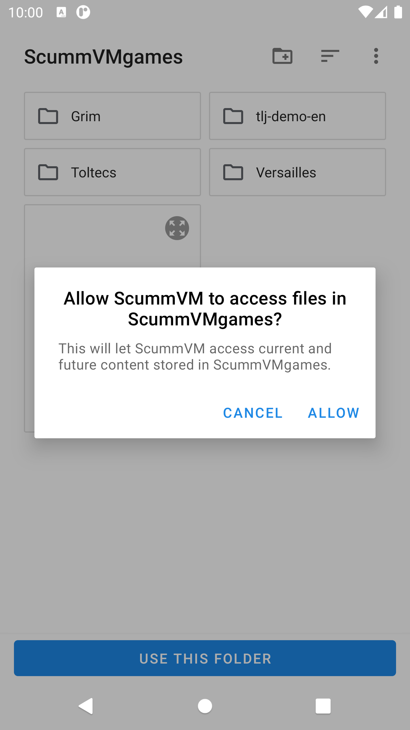Click the Versailles folder icon
The image size is (410, 730).
pos(233,172)
